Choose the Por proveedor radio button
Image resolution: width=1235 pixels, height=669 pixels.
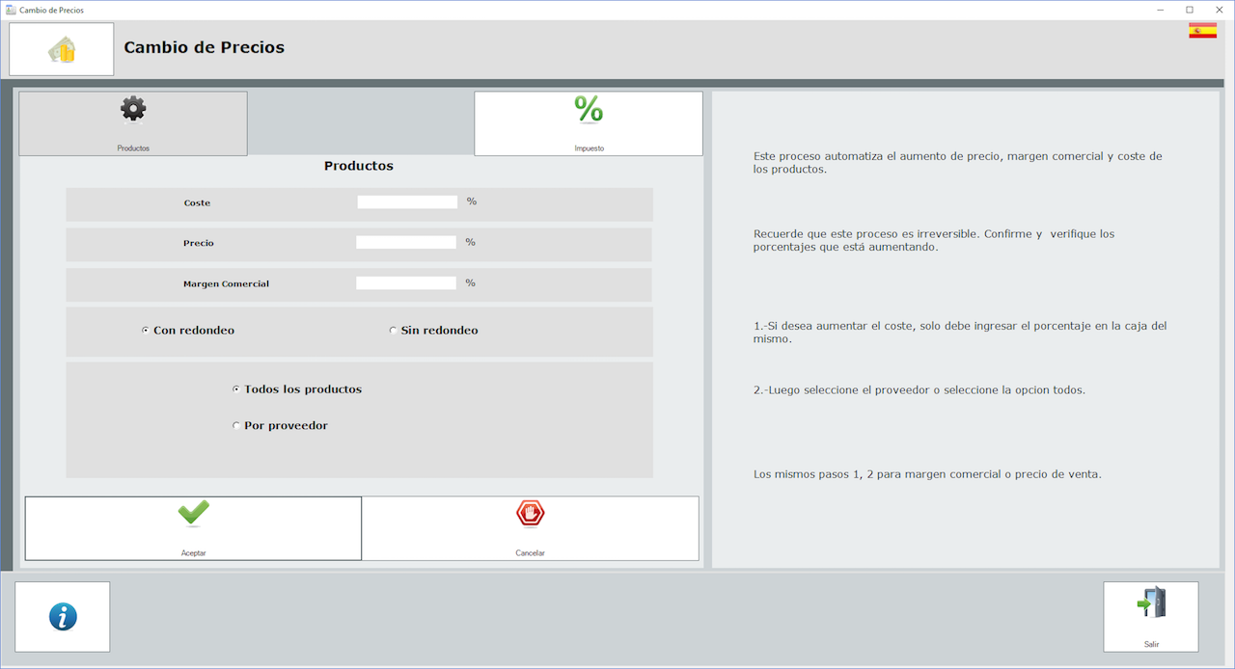click(x=236, y=426)
